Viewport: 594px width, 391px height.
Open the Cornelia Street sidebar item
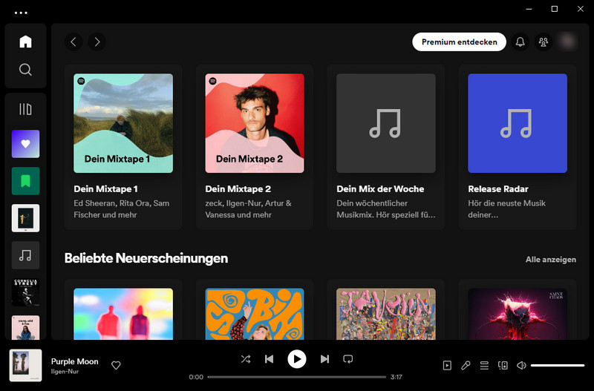[x=25, y=292]
